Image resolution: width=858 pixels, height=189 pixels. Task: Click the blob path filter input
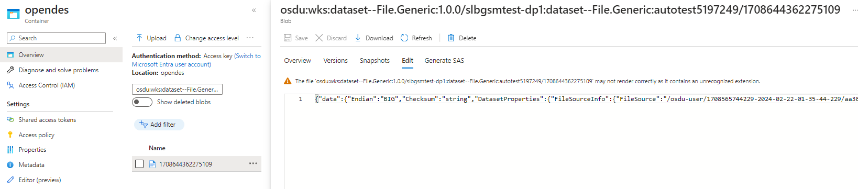pos(177,90)
